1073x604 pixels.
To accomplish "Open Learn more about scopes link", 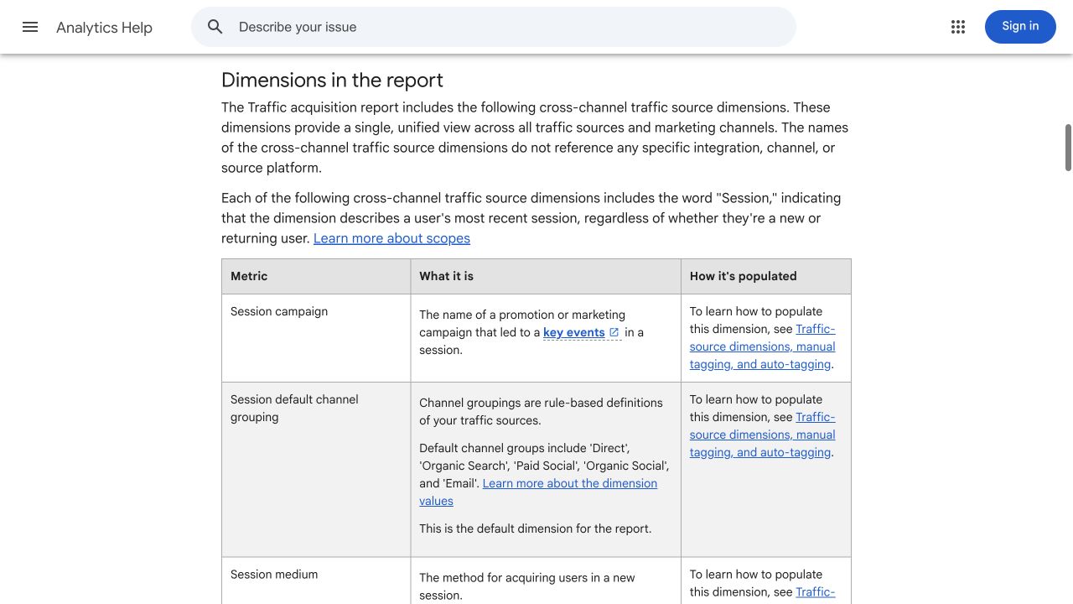I will [391, 238].
